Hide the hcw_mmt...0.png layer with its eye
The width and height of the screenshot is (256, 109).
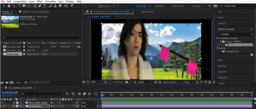(2, 103)
